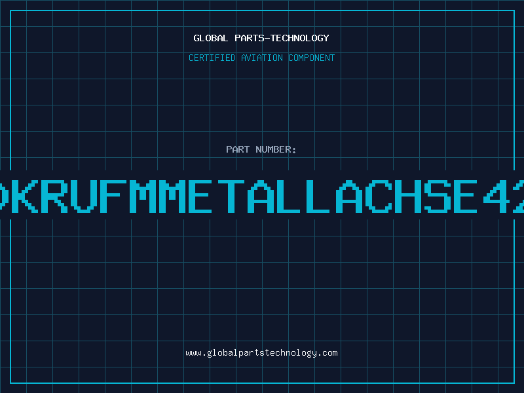Click the large letter H in part number

[x=408, y=196]
